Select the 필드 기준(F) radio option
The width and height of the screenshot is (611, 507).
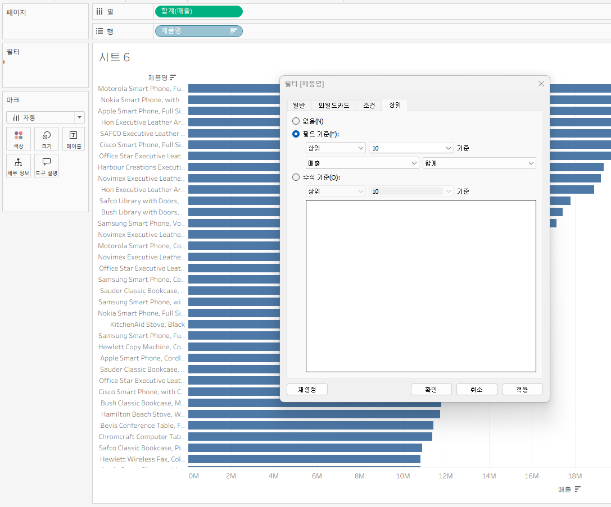click(296, 134)
